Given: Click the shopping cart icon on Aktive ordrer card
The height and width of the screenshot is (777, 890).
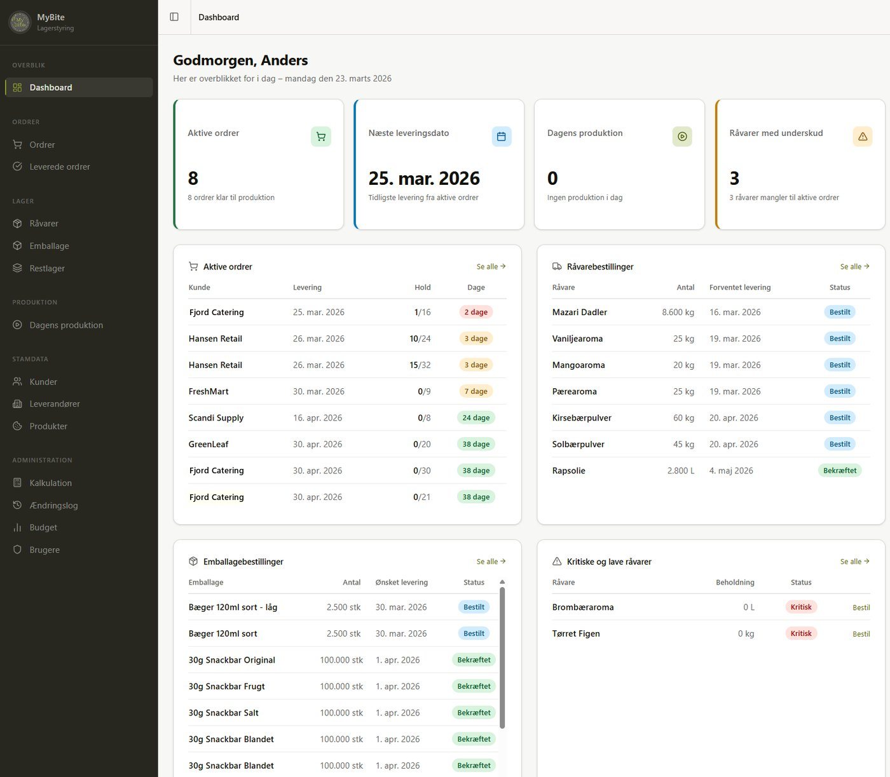Looking at the screenshot, I should [321, 137].
